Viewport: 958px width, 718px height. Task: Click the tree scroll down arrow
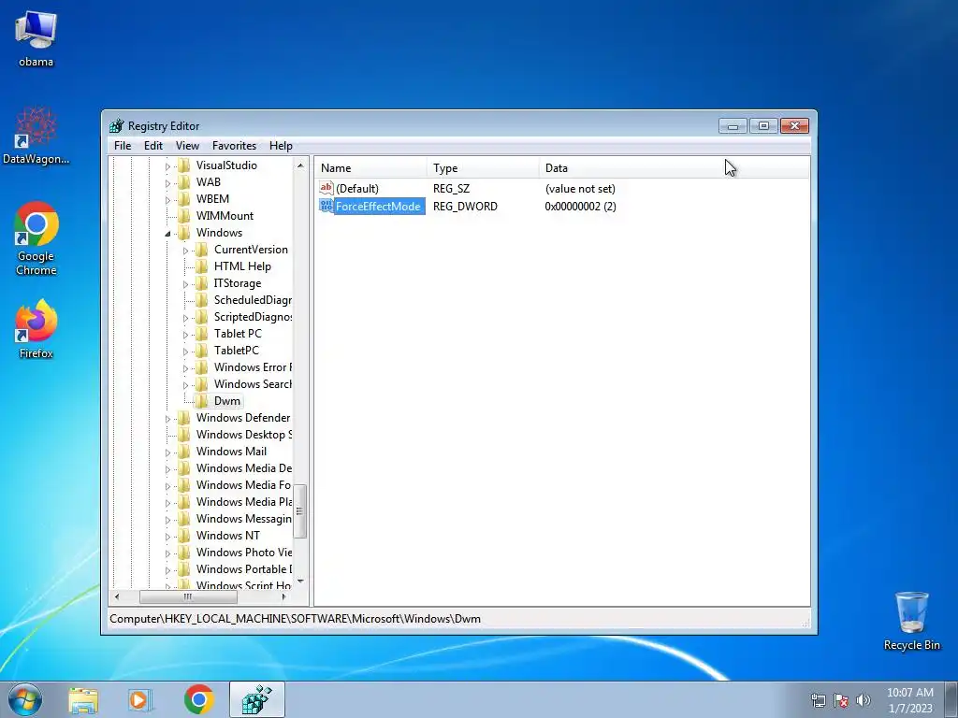[x=300, y=582]
